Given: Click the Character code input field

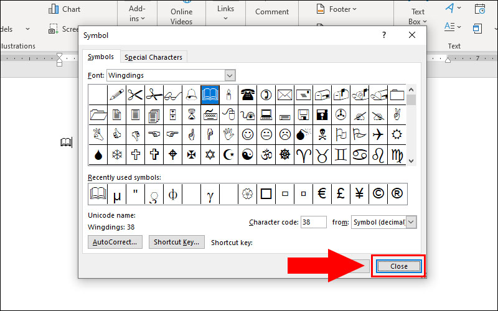Looking at the screenshot, I should point(313,222).
